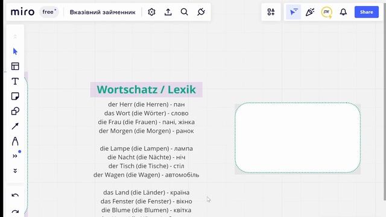Click the line der Tisch (die Tische) - стіл
The height and width of the screenshot is (217, 386).
146,166
